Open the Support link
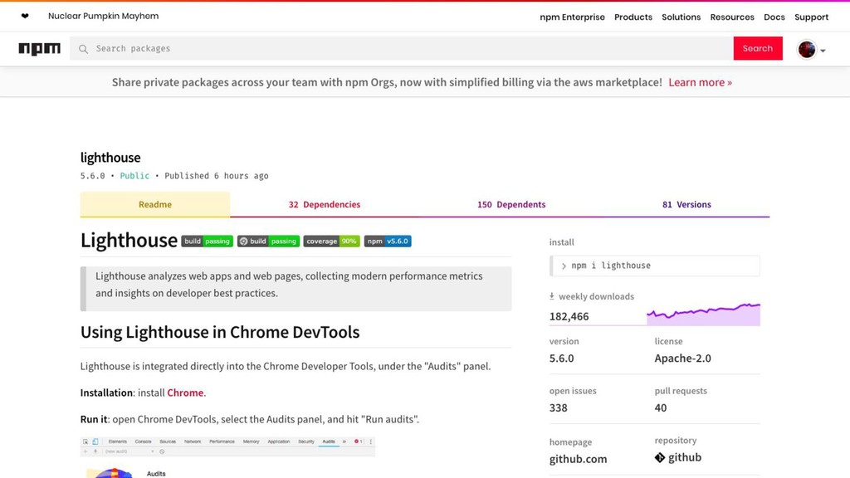The width and height of the screenshot is (850, 478). (811, 17)
